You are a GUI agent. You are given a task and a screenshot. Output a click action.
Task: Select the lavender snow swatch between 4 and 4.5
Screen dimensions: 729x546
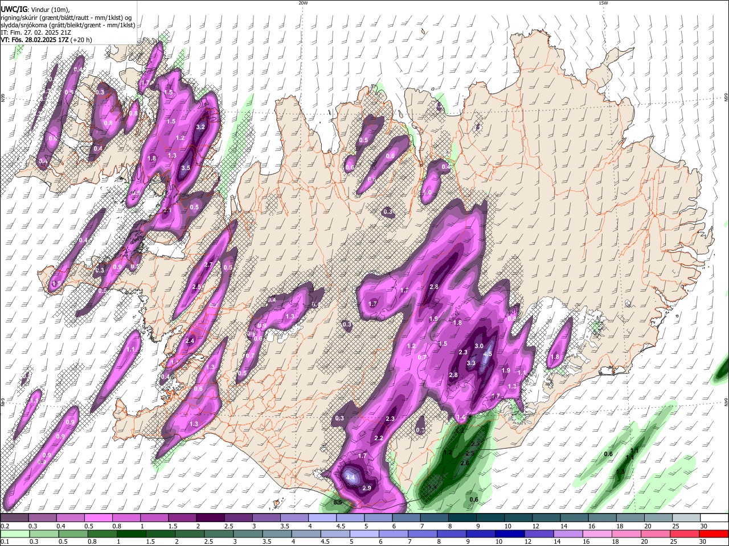click(x=322, y=518)
